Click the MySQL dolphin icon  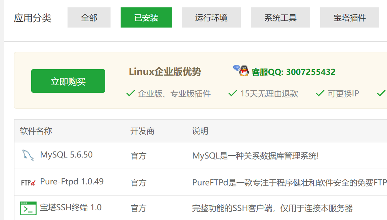click(28, 156)
